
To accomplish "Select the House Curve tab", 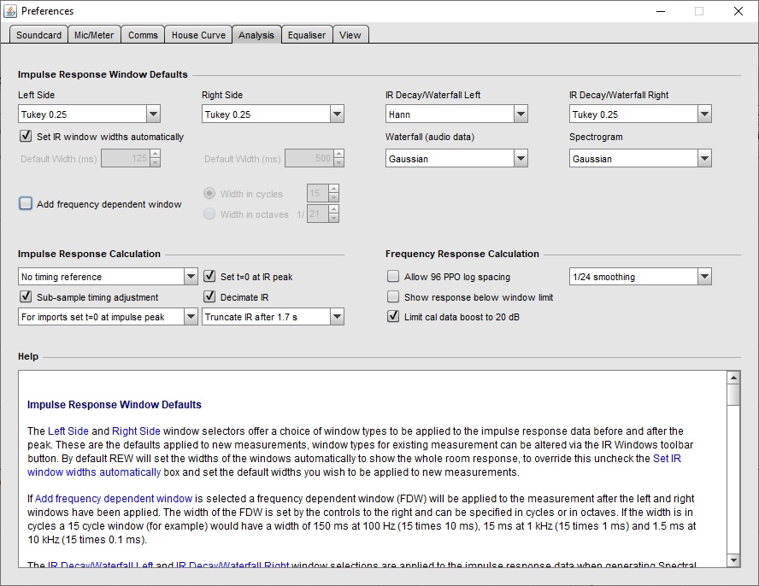I will pyautogui.click(x=198, y=35).
